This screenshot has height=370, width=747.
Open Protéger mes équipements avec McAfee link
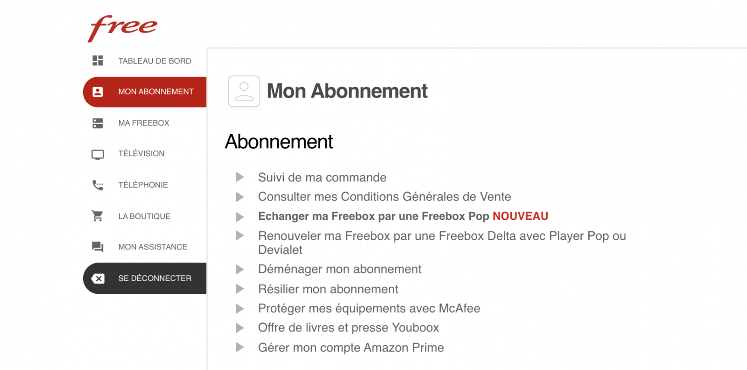[369, 308]
